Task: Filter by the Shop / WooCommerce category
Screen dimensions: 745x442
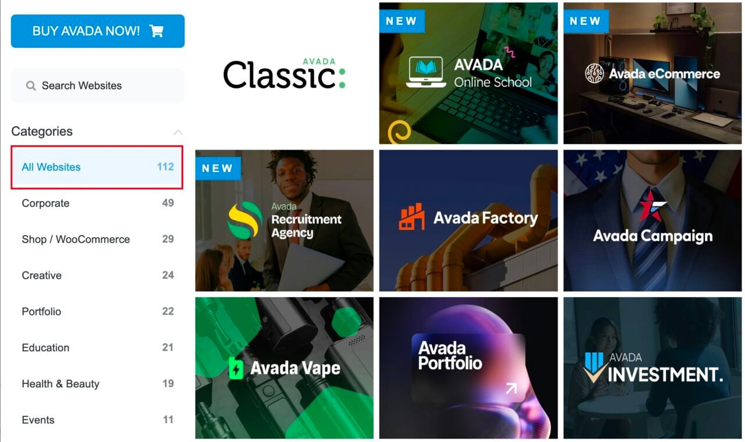Action: (x=98, y=239)
